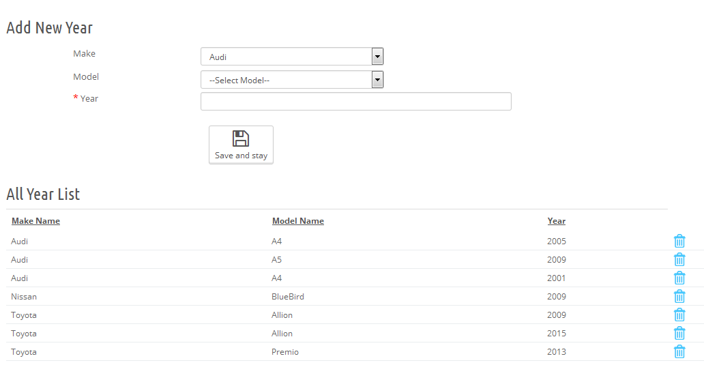Focus the Year input field

click(356, 102)
